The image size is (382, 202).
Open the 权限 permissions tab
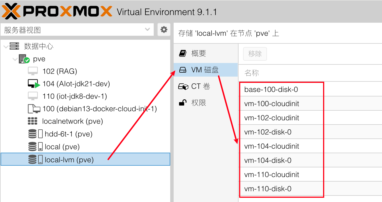pyautogui.click(x=198, y=103)
